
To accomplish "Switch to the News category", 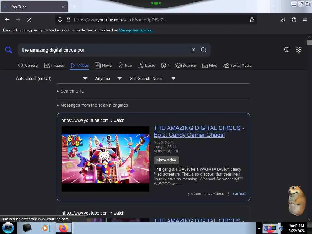I will [x=103, y=66].
